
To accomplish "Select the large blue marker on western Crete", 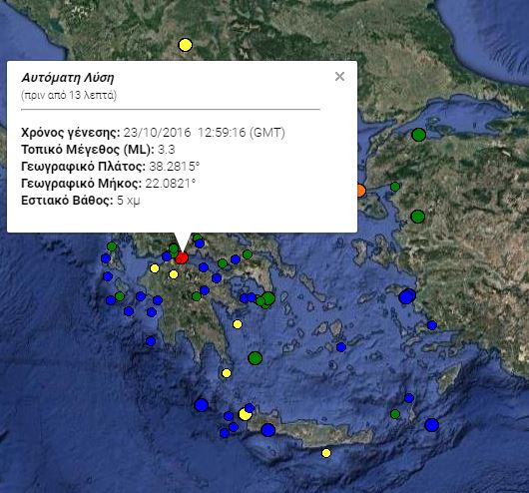I will click(x=268, y=430).
